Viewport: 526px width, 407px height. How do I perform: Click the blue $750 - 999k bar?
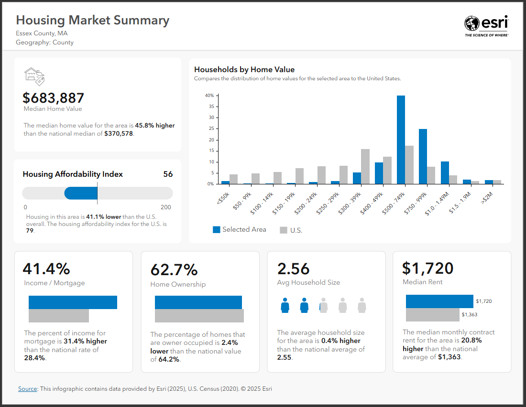[423, 156]
